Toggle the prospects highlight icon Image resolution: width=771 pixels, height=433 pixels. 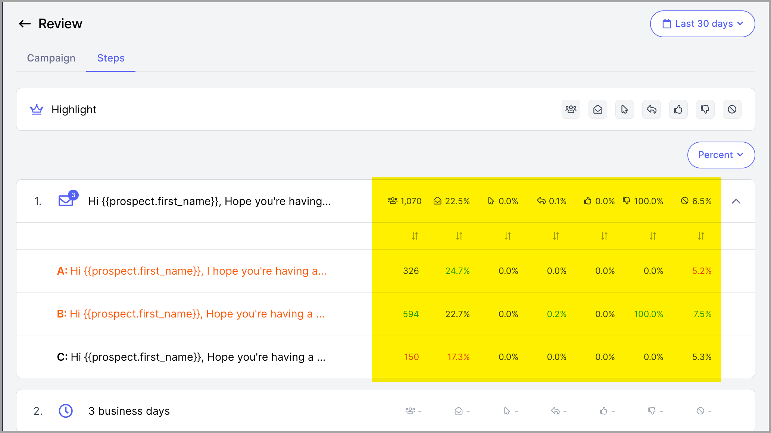pos(571,110)
